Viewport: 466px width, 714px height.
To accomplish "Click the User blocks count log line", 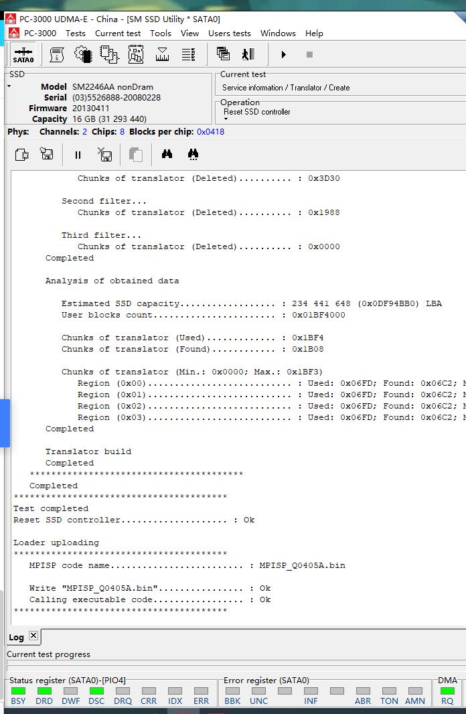I will [x=204, y=315].
